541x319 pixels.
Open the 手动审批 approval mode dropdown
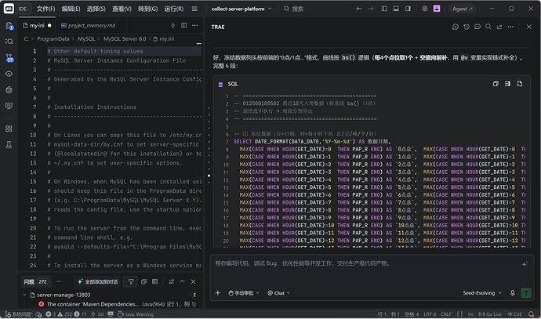(244, 293)
